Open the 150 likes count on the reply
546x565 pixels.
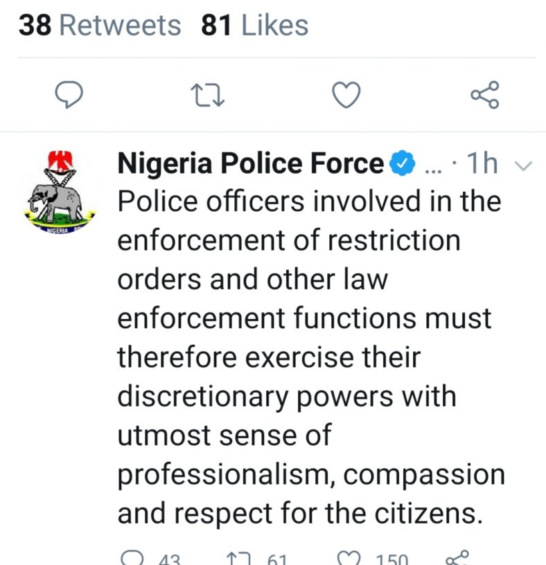[x=392, y=559]
